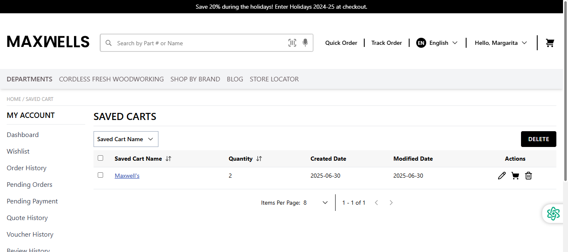Open the chat assistant floating icon
Image resolution: width=568 pixels, height=252 pixels.
pyautogui.click(x=553, y=213)
